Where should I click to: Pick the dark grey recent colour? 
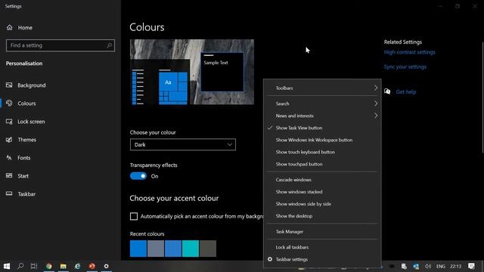click(208, 249)
